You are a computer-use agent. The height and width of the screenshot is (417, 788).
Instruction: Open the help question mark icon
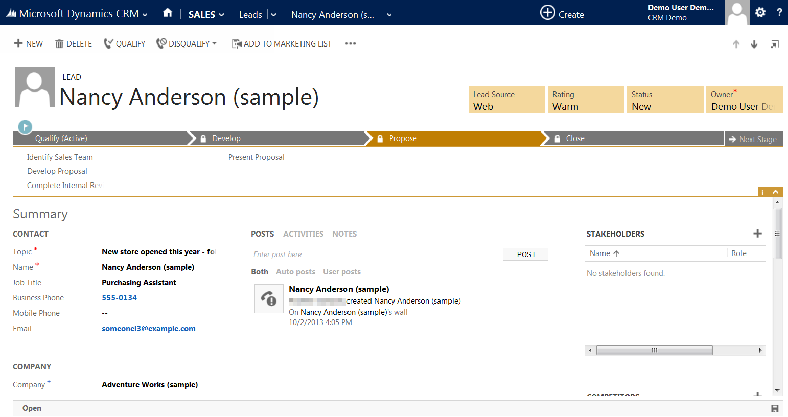click(x=779, y=13)
